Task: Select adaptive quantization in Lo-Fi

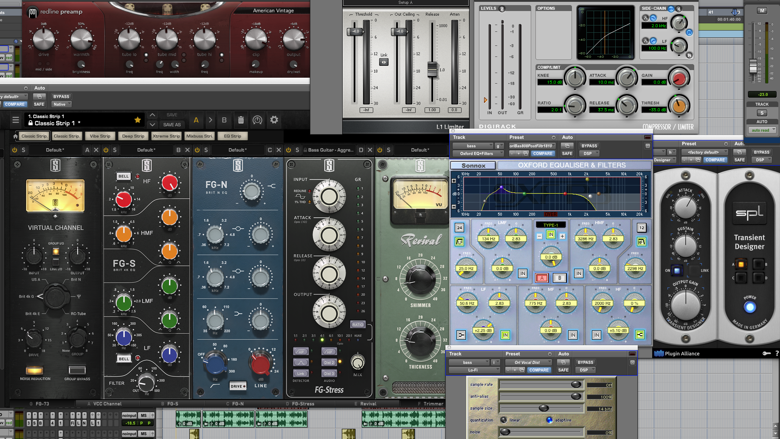Action: click(x=549, y=420)
